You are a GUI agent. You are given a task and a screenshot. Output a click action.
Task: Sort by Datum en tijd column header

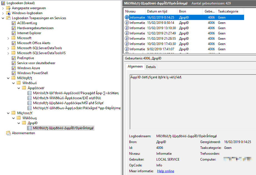(x=161, y=11)
